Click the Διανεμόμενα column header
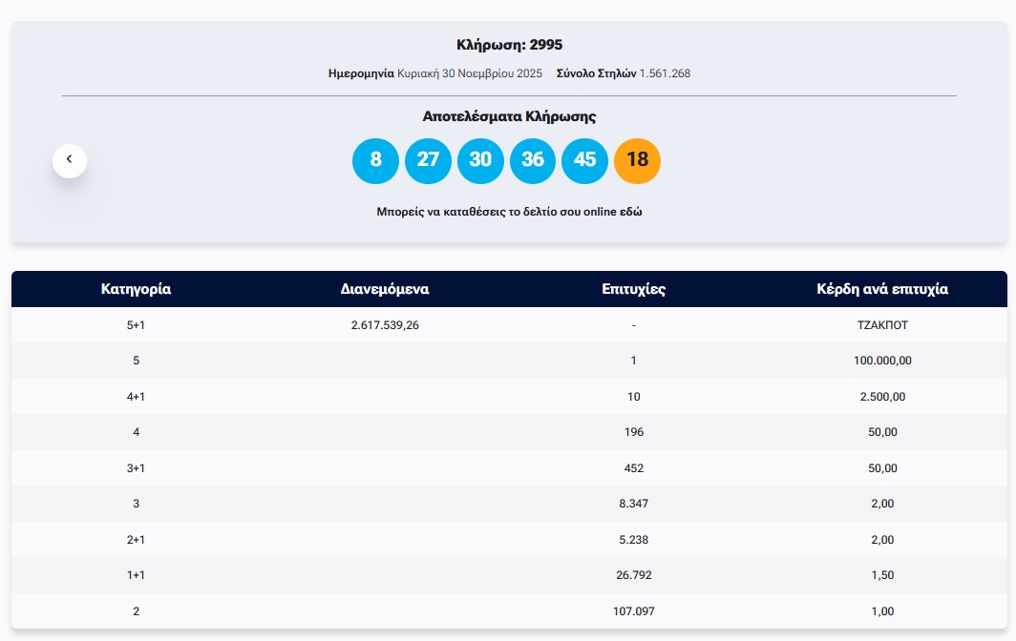 point(385,289)
